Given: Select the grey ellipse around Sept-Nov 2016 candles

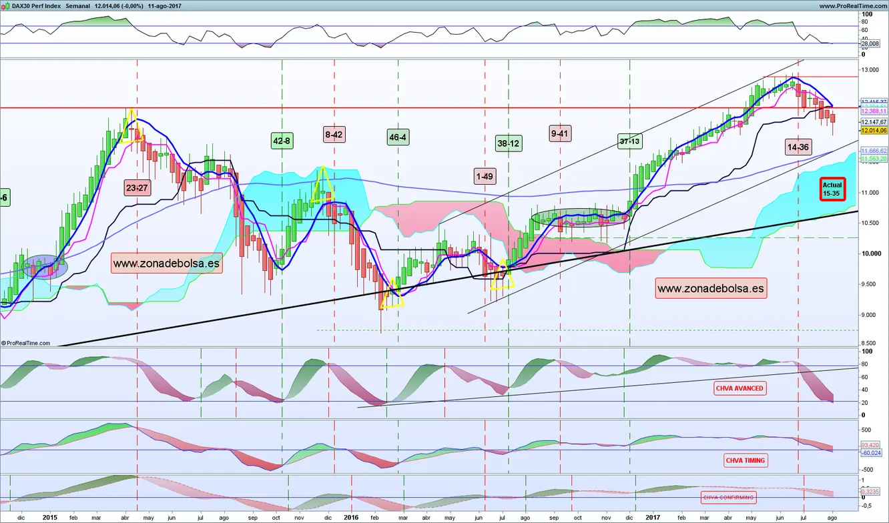Looking at the screenshot, I should [x=579, y=217].
